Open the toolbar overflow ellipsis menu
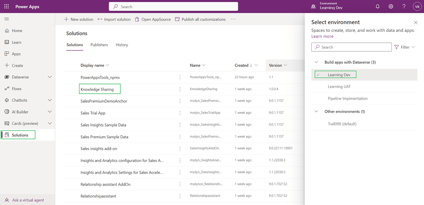424x205 pixels. [x=233, y=19]
